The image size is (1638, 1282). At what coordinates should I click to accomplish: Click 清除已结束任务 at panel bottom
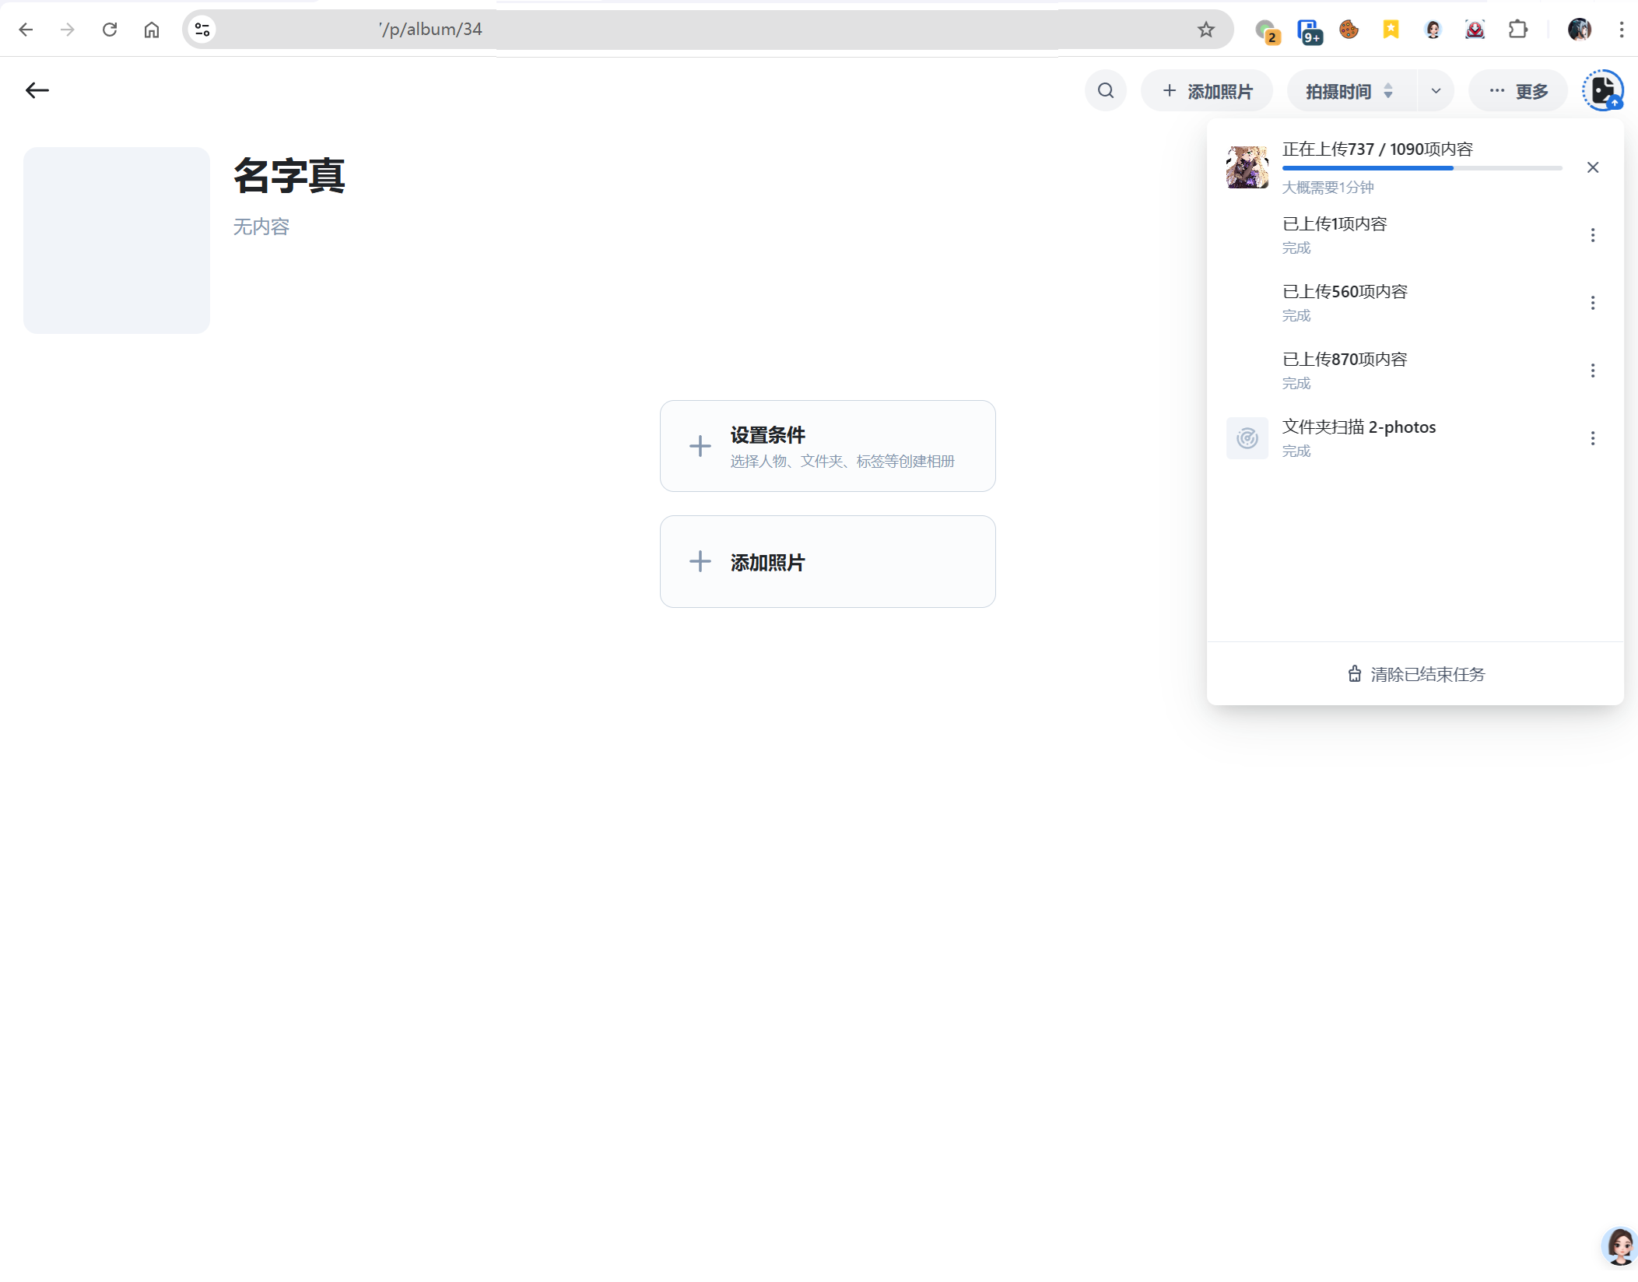1415,674
